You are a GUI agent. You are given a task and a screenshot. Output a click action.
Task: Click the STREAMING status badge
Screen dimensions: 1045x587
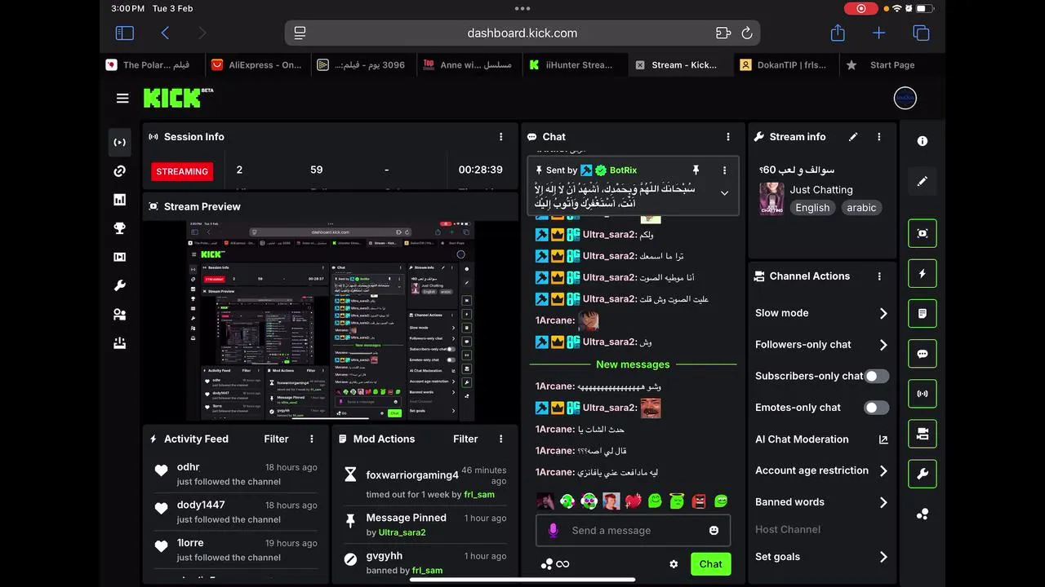pos(182,171)
